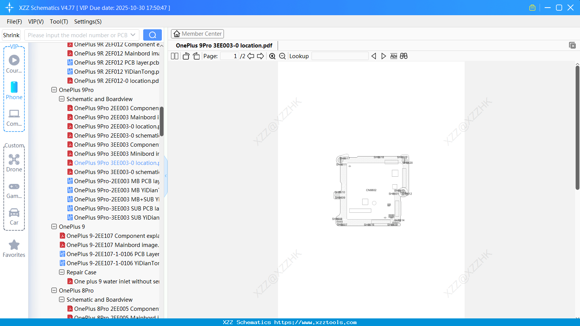This screenshot has height=326, width=580.
Task: Open OnePlus 9-2EE107 Mainbord image file
Action: [x=109, y=245]
